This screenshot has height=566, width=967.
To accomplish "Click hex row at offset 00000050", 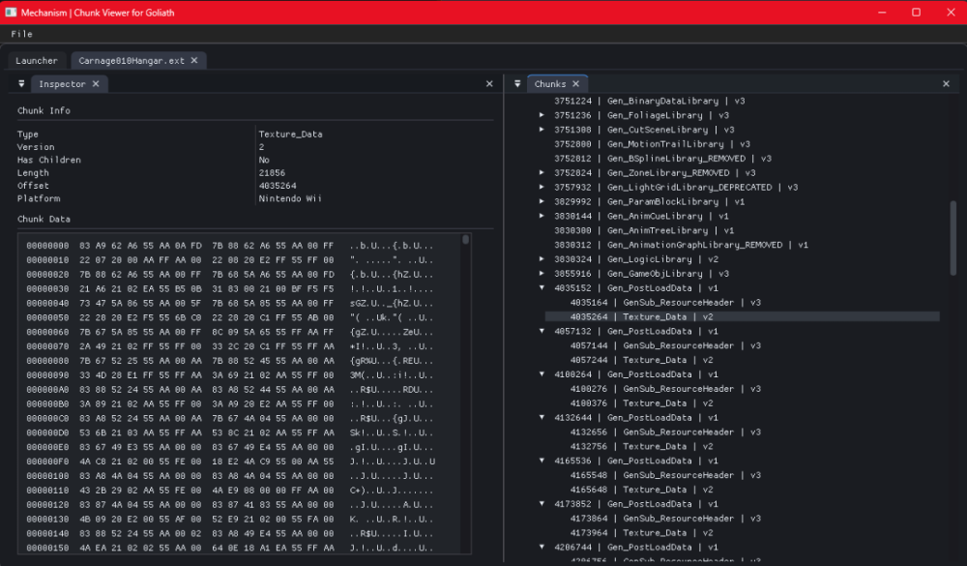I will click(230, 317).
